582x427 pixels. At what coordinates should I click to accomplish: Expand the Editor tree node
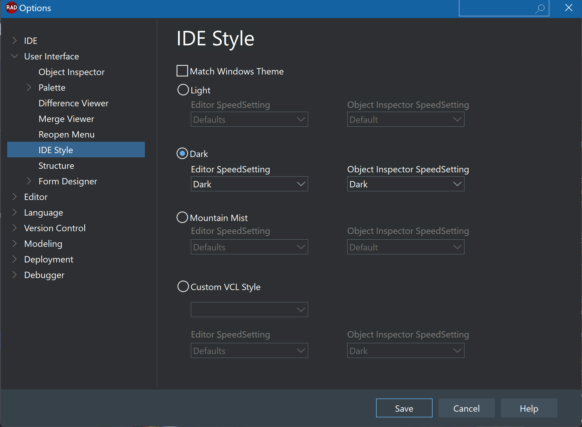point(14,197)
